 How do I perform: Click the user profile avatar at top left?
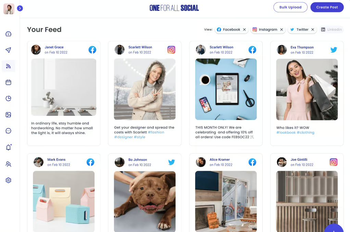(9, 9)
